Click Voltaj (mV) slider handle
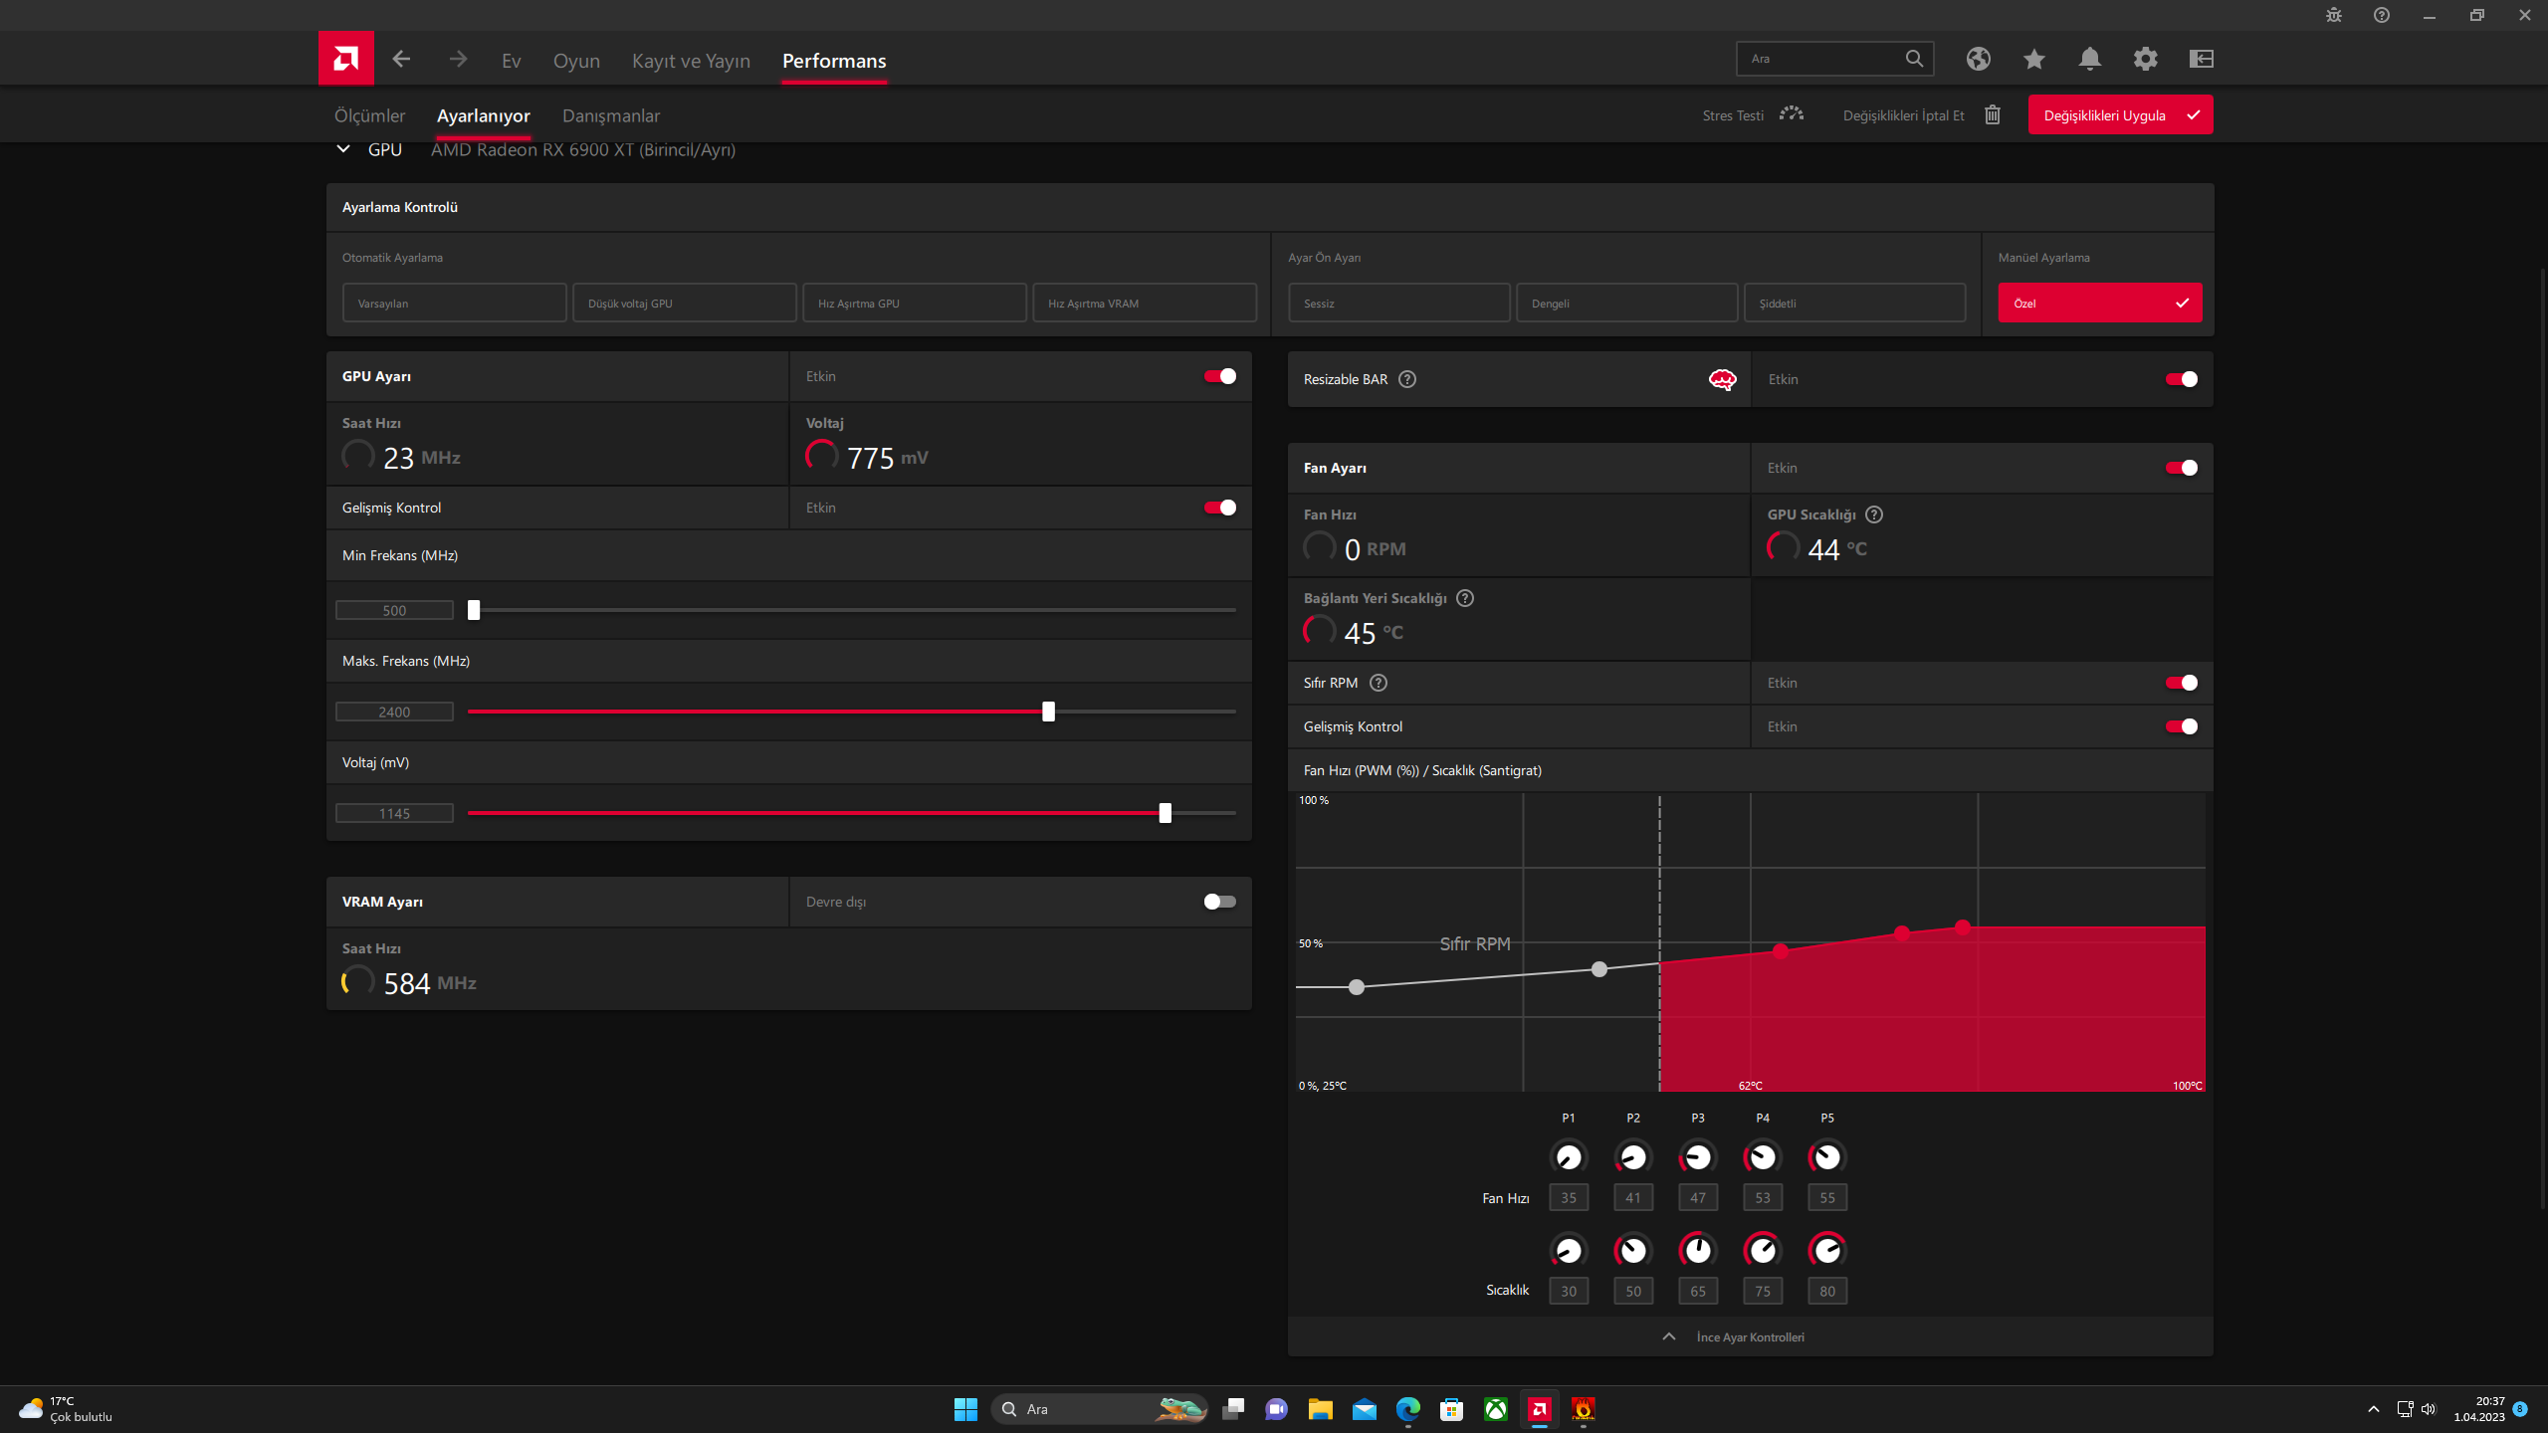Screen dimensions: 2548x1433 click(1165, 813)
